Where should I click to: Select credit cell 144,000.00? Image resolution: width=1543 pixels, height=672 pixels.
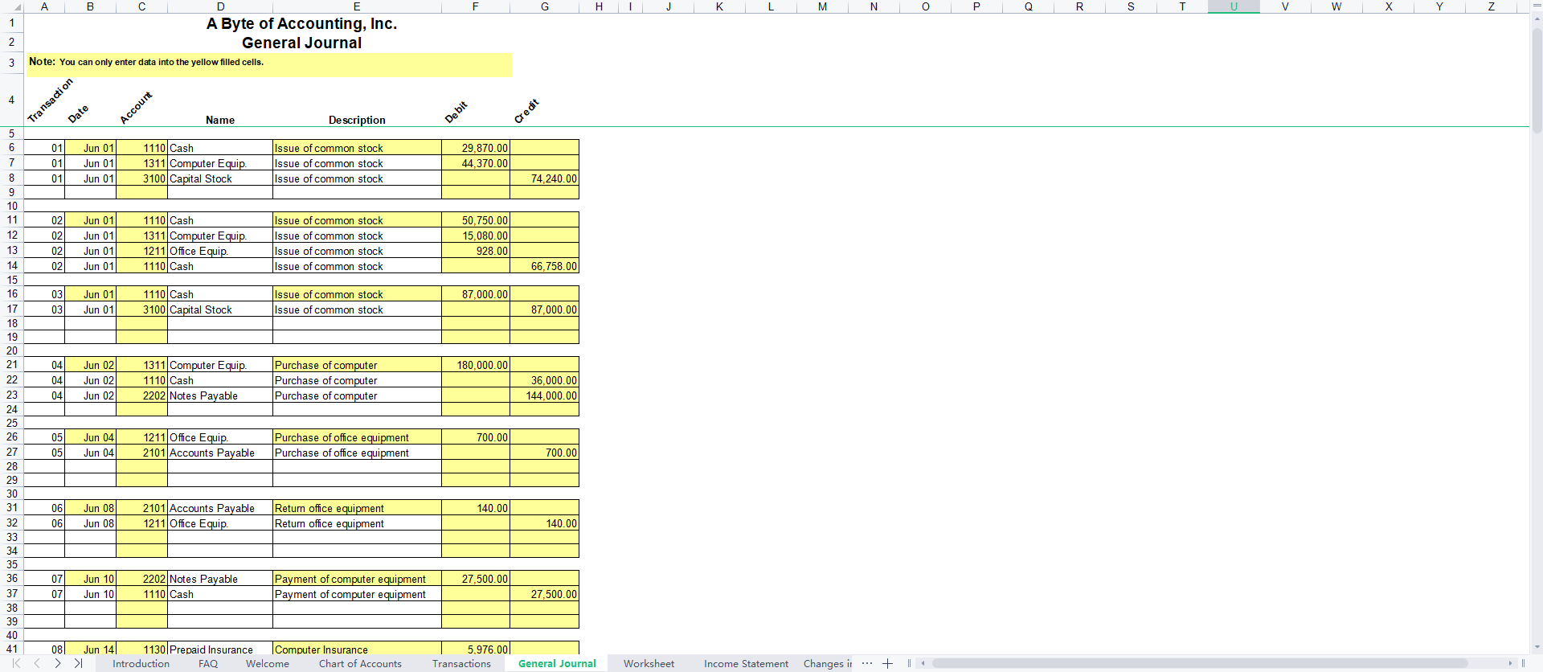[x=544, y=395]
